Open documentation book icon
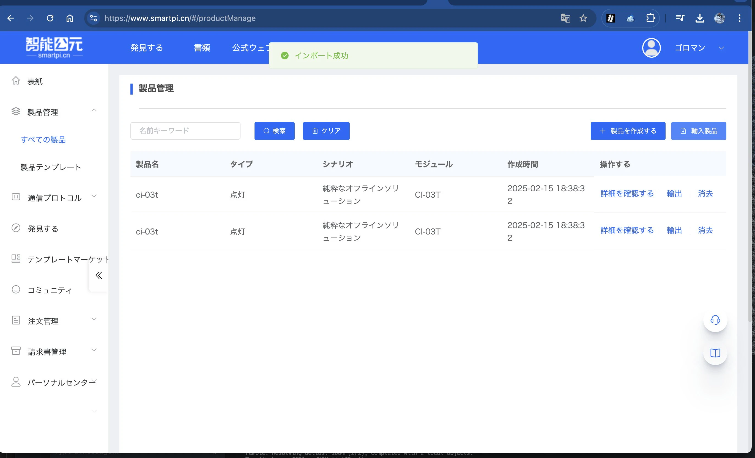The height and width of the screenshot is (458, 755). [715, 353]
